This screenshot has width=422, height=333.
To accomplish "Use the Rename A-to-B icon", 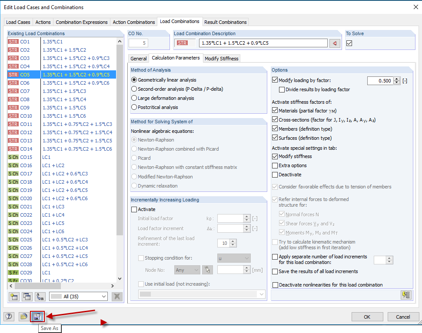I will point(40,297).
